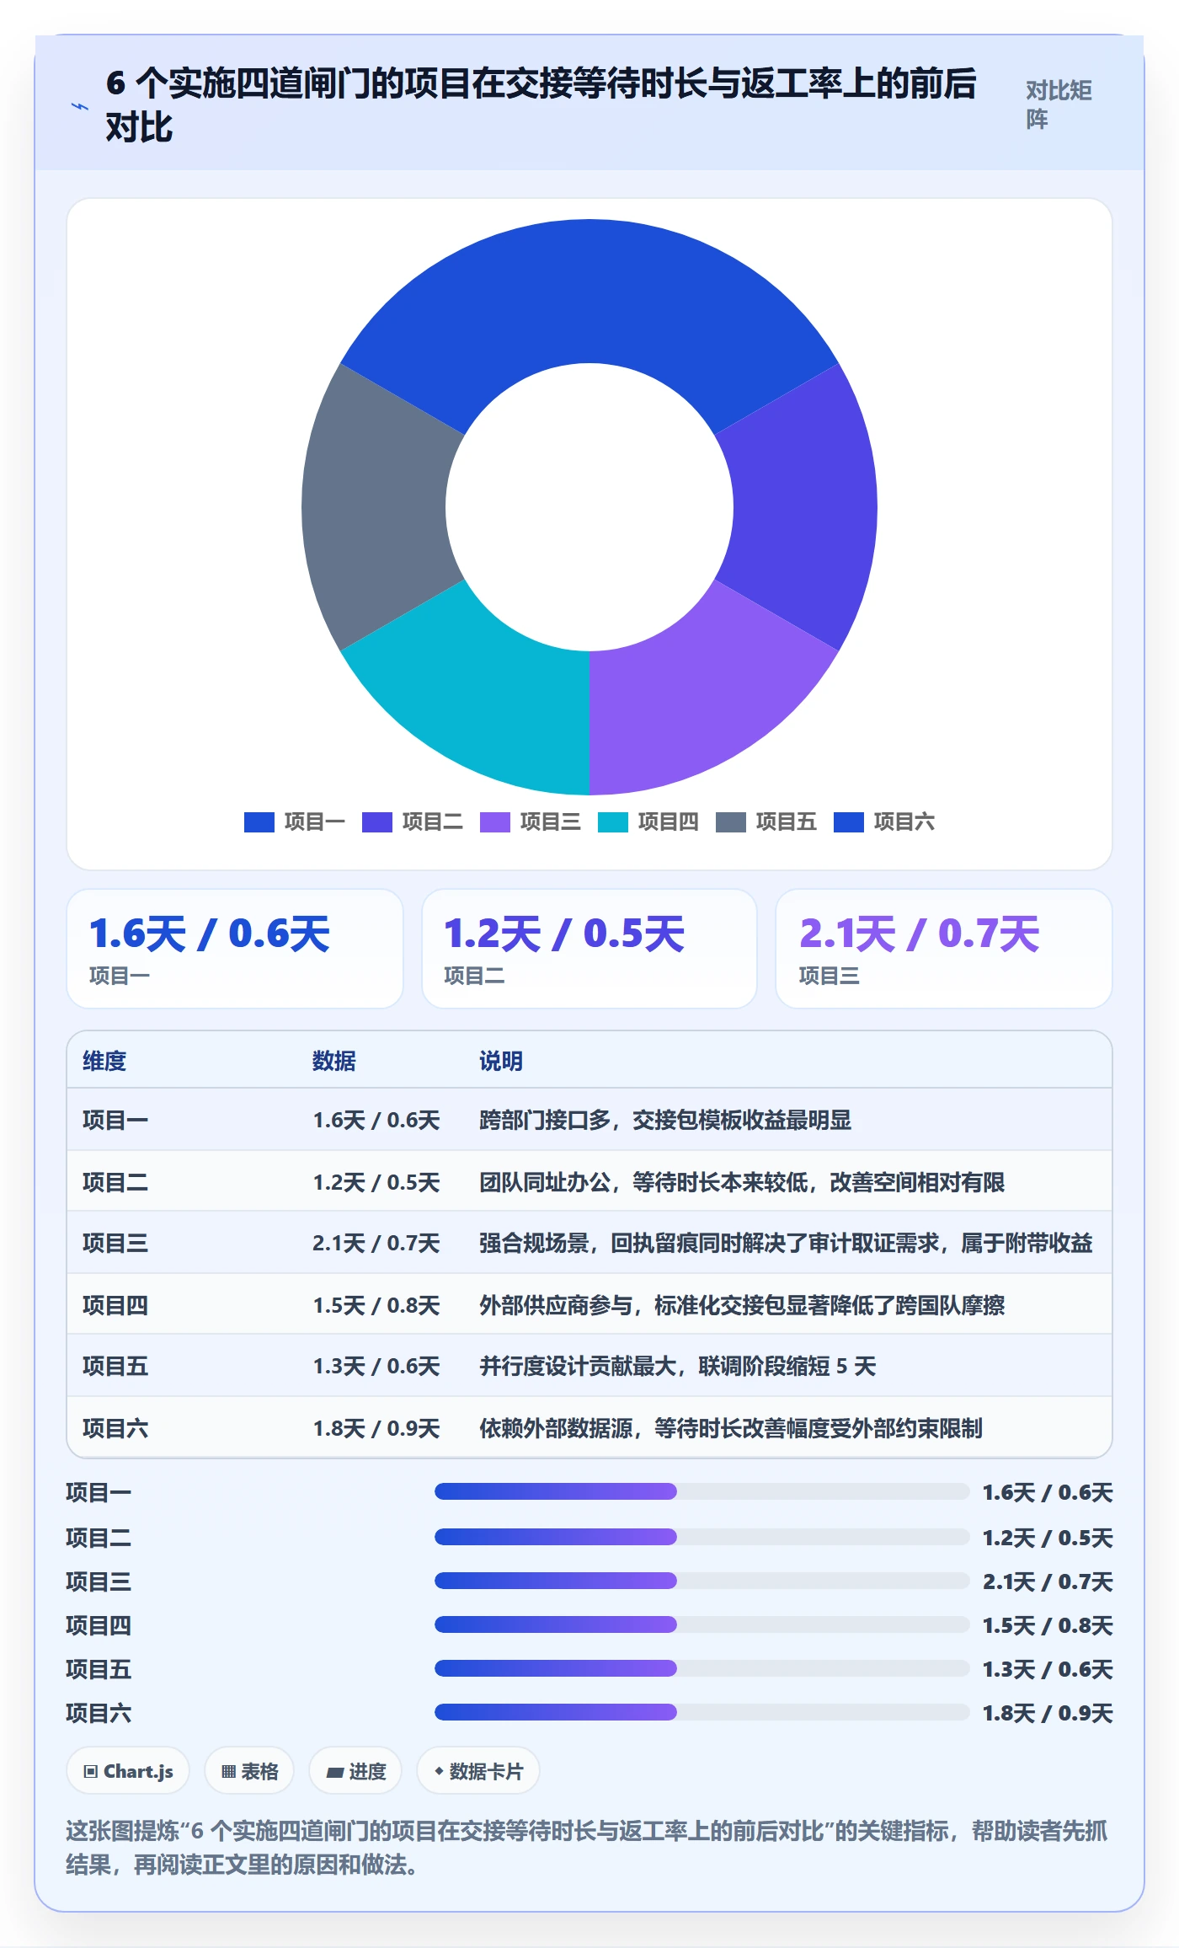This screenshot has width=1179, height=1948.
Task: Click the 1.8天 / 0.9天 progress value label
Action: tap(1048, 1713)
